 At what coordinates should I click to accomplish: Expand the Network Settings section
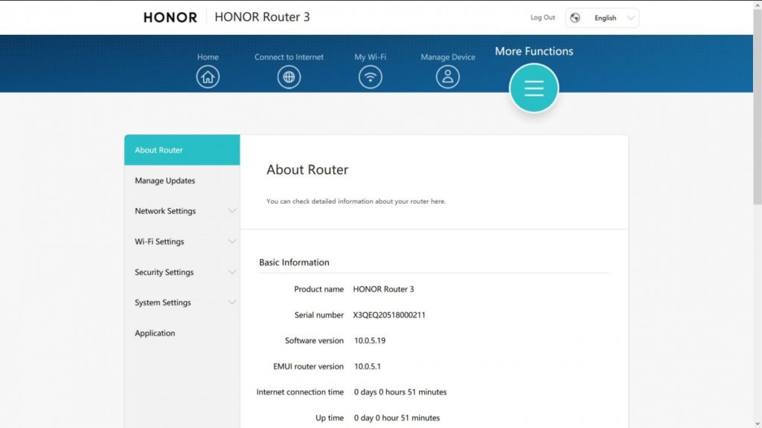pos(164,211)
